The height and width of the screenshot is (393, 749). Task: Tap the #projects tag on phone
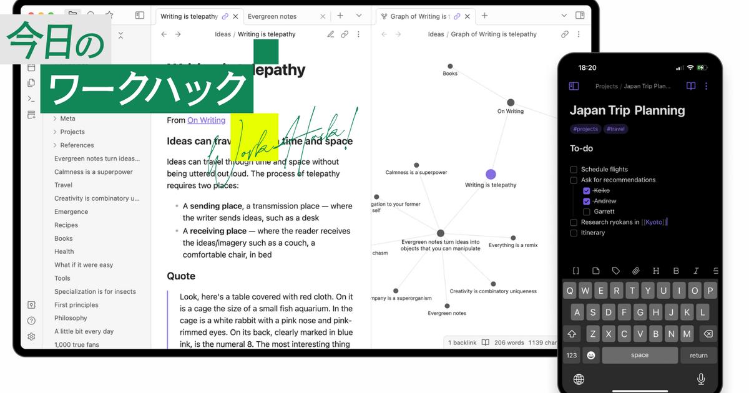[585, 129]
